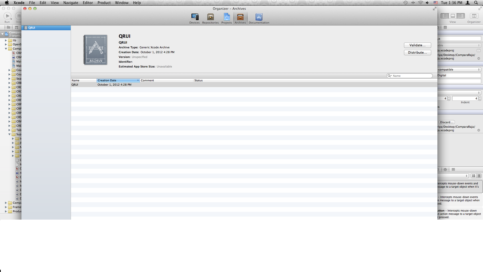Open the Wi-Fi status menu

420,3
